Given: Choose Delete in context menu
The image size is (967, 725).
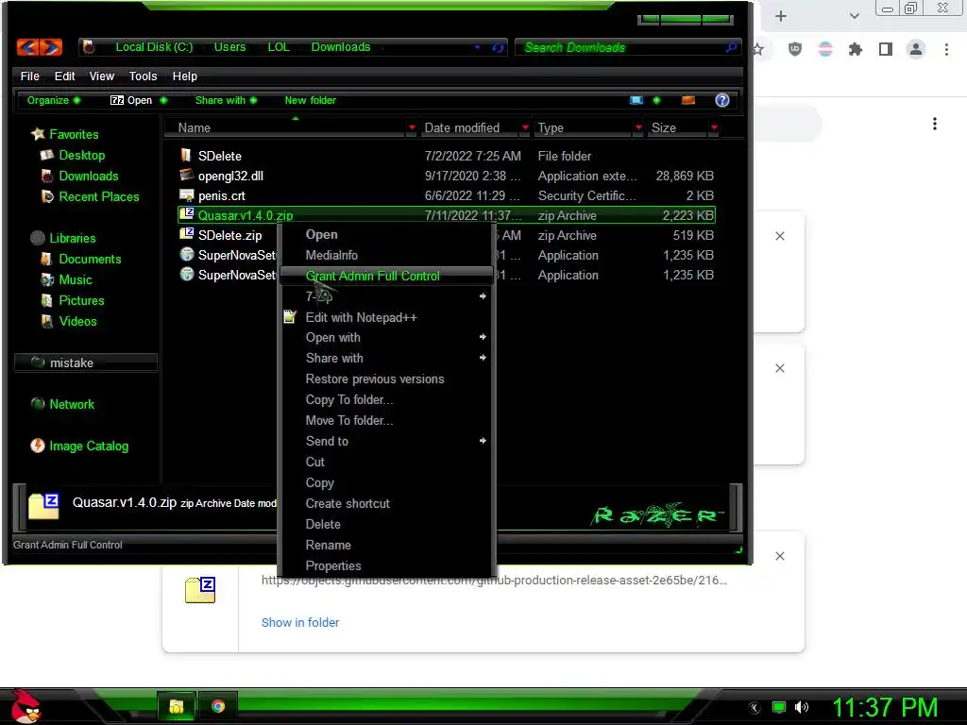Looking at the screenshot, I should [x=386, y=524].
